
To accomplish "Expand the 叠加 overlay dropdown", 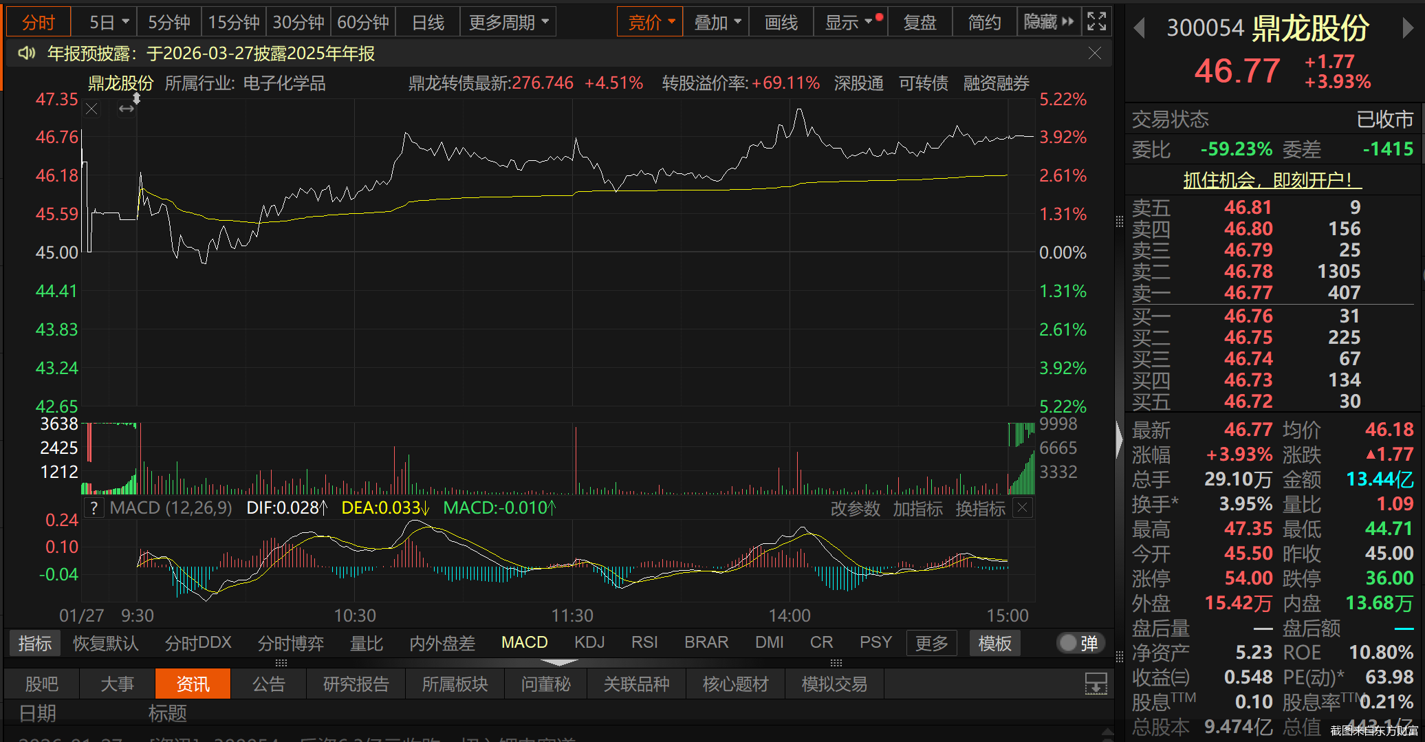I will pos(715,21).
